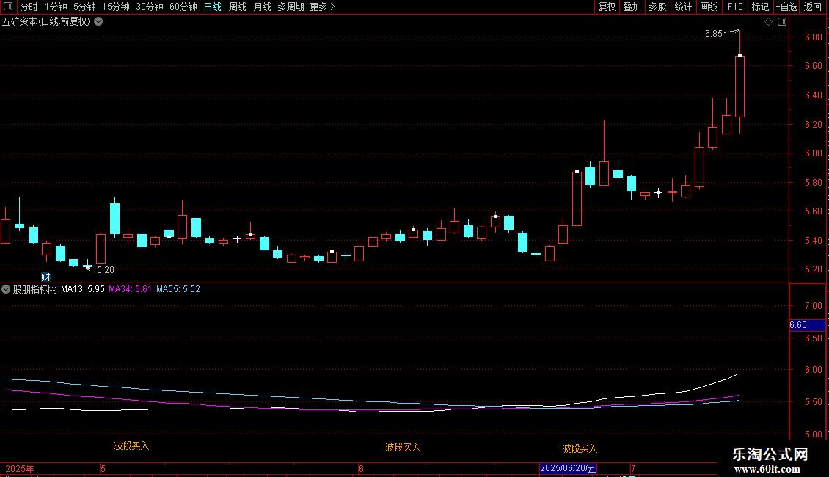Open the 叠加 overlay option
This screenshot has height=477, width=829.
pyautogui.click(x=632, y=7)
